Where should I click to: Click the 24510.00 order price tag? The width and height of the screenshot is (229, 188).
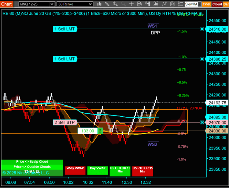(217, 29)
